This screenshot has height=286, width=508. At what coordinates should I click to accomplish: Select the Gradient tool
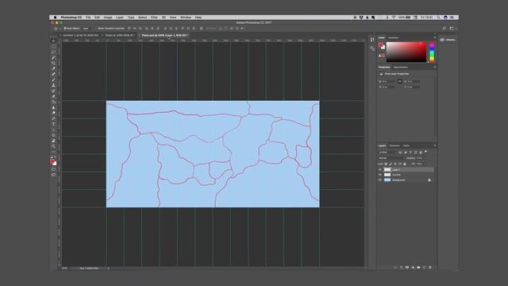coord(53,102)
